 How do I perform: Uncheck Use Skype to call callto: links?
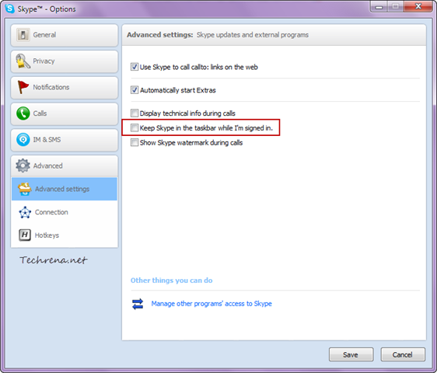(135, 67)
